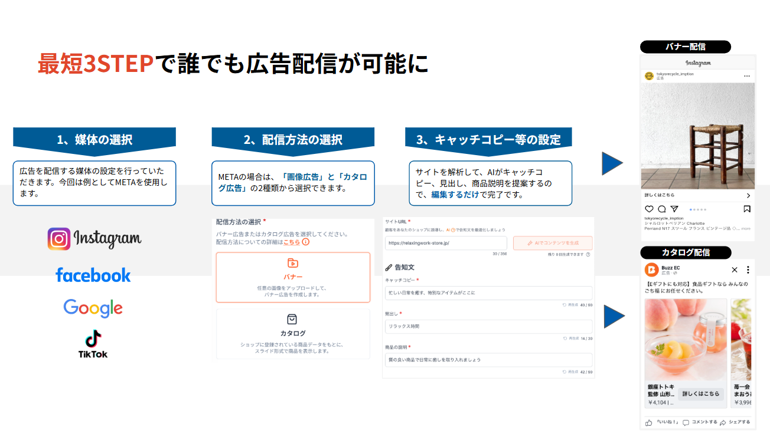Click the キャッチコピー text field
Screen dimensions: 770x437
pyautogui.click(x=488, y=293)
